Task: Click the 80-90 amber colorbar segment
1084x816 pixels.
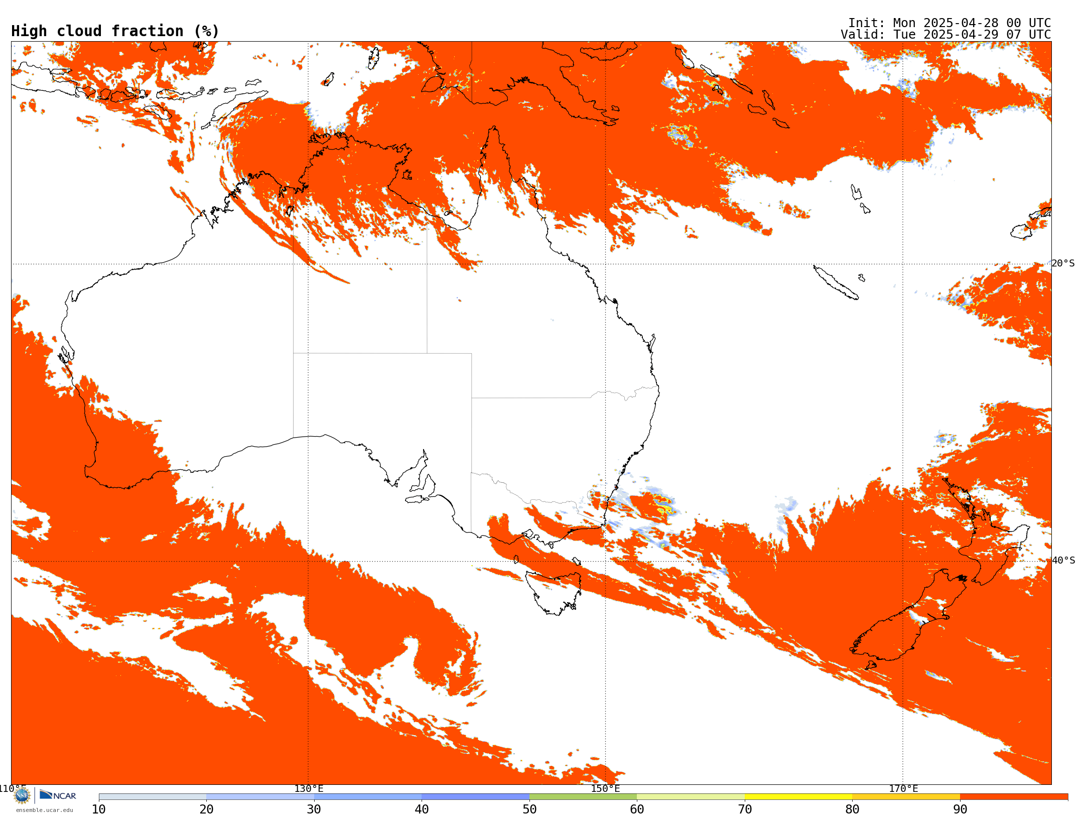Action: click(x=906, y=797)
